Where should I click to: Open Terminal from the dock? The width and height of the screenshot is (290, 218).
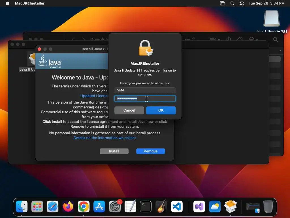146,207
